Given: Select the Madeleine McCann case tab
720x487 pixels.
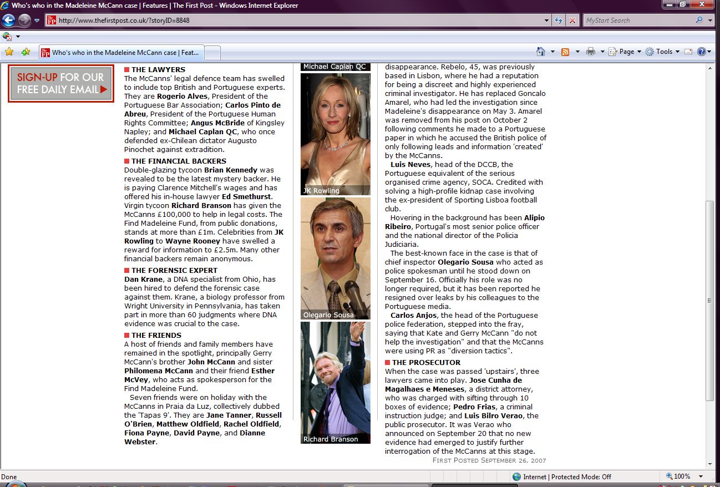Looking at the screenshot, I should [x=121, y=53].
